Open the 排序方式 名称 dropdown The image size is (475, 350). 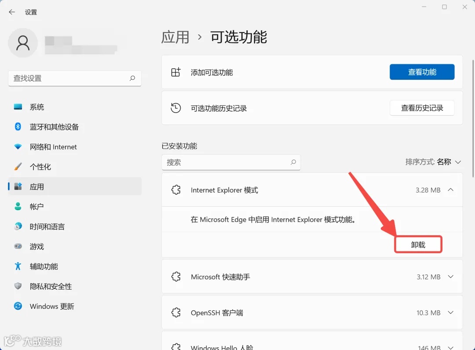pyautogui.click(x=433, y=162)
